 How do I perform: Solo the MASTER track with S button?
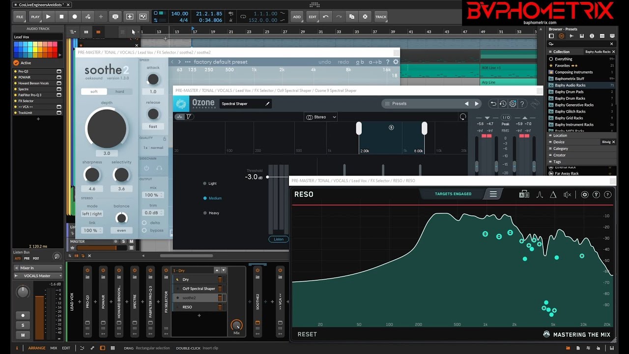pyautogui.click(x=124, y=241)
